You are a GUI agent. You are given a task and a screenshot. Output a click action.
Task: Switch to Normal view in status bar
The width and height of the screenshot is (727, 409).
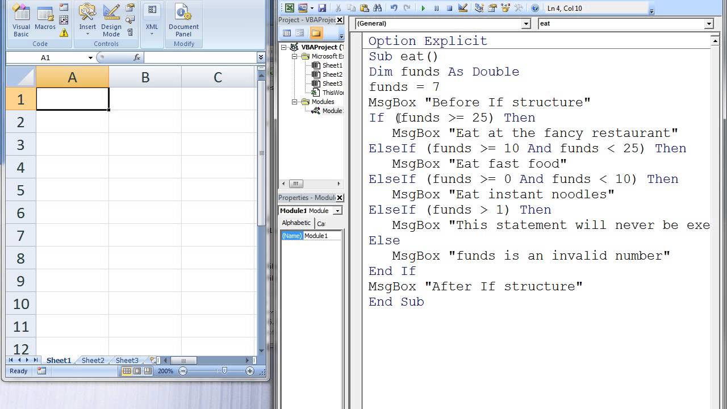pos(127,371)
